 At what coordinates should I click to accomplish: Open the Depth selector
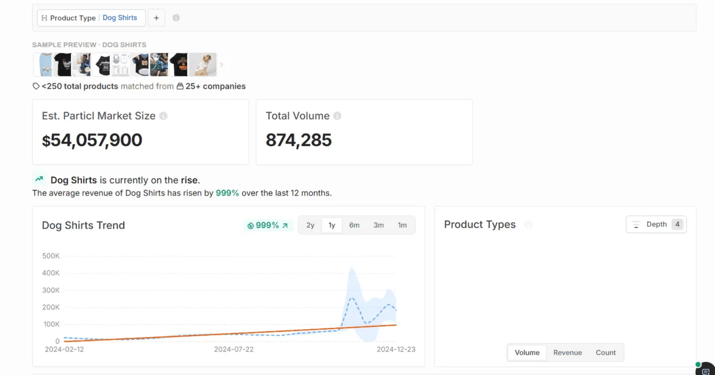tap(656, 225)
